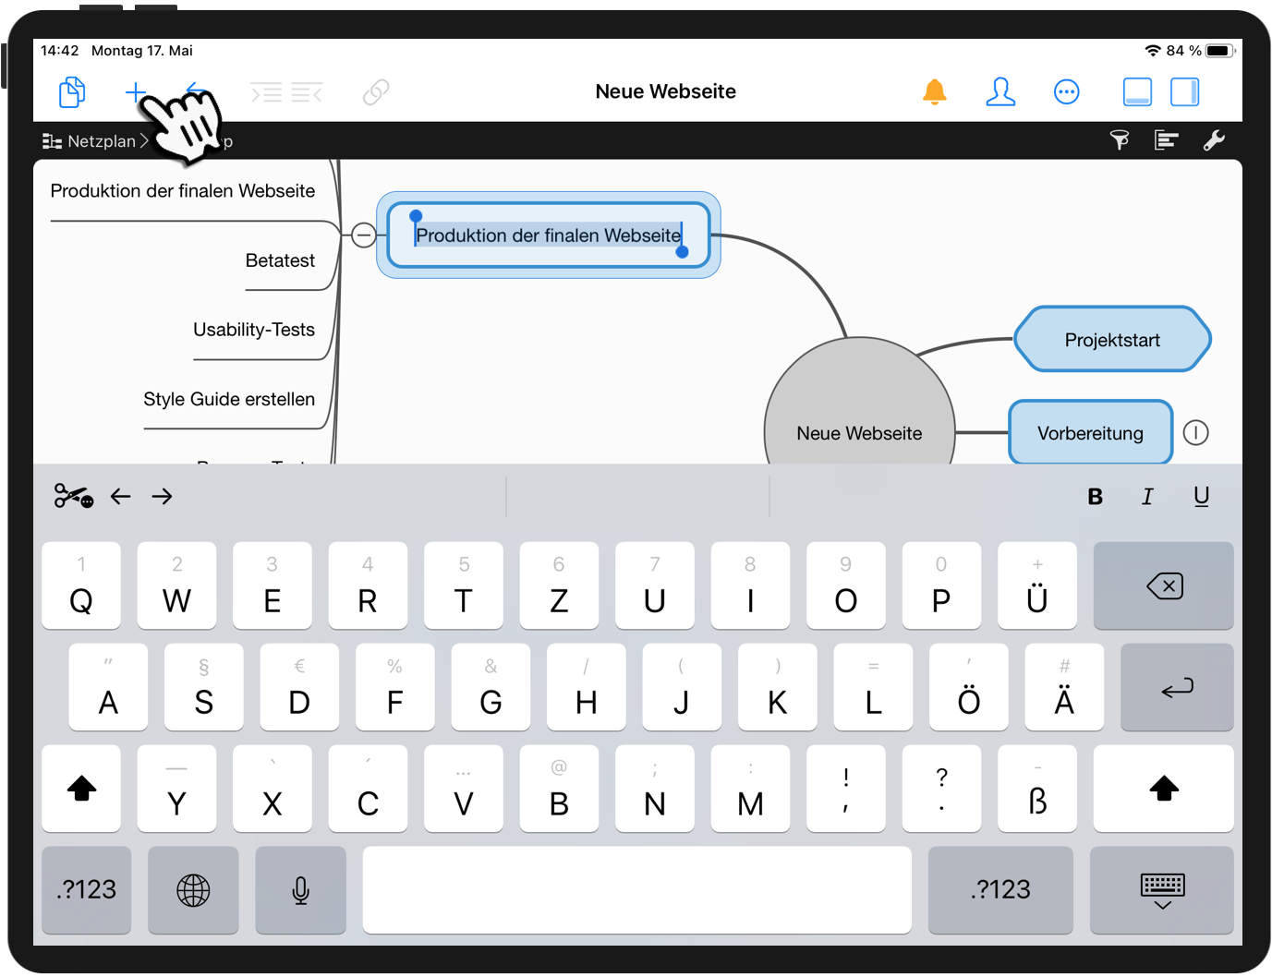Image resolution: width=1272 pixels, height=977 pixels.
Task: Open the notifications bell
Action: tap(935, 91)
